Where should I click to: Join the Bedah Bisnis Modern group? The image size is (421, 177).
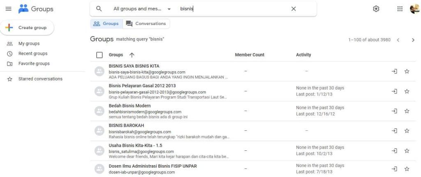pos(394,111)
